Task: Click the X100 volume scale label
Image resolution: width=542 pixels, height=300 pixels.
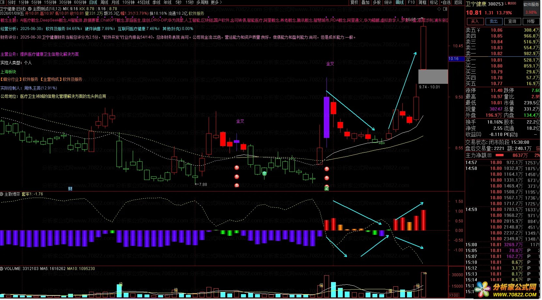Action: coord(454,295)
